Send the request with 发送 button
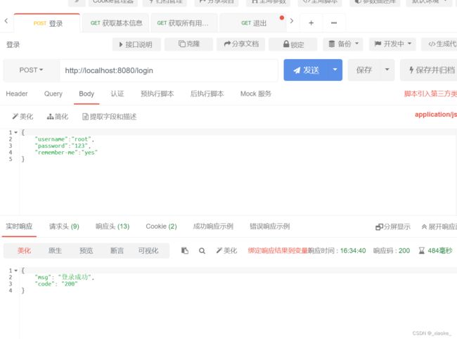The width and height of the screenshot is (457, 339). point(306,70)
